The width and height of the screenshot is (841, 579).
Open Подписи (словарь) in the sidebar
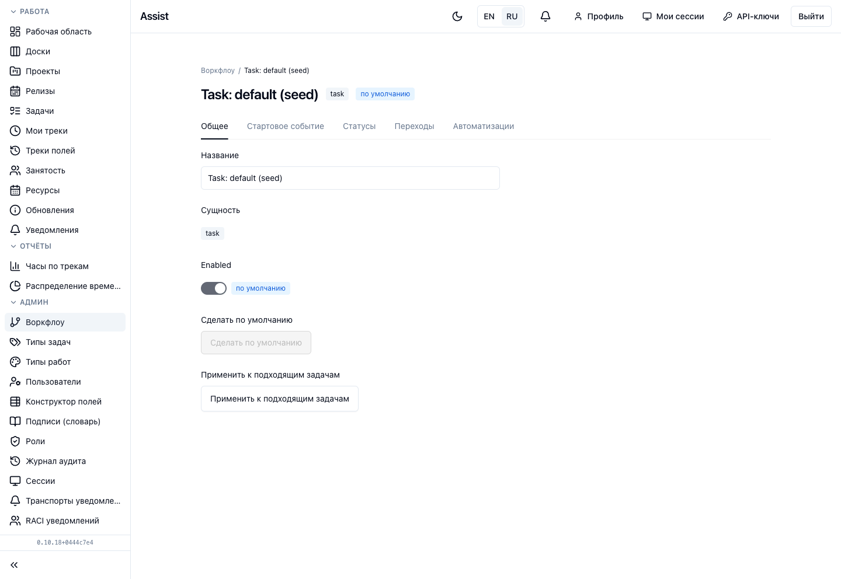click(65, 421)
